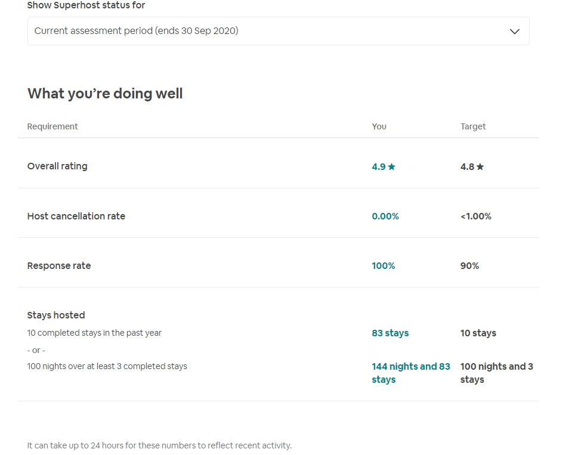This screenshot has width=572, height=455.
Task: Click the Host cancellation rate label
Action: (76, 216)
